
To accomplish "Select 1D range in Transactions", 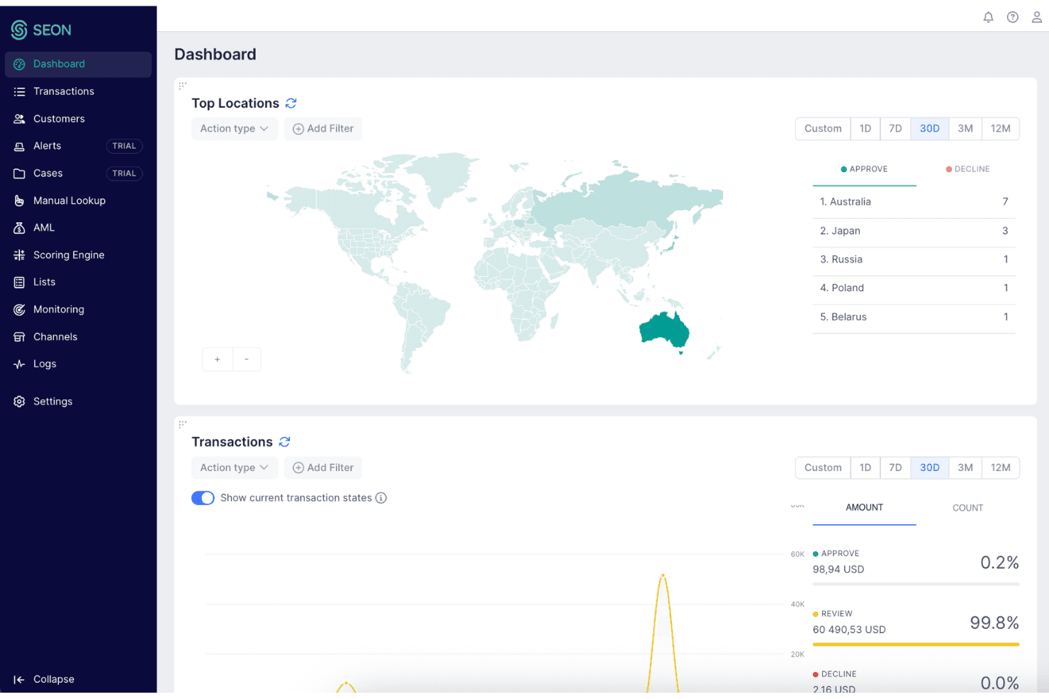I will pyautogui.click(x=865, y=467).
